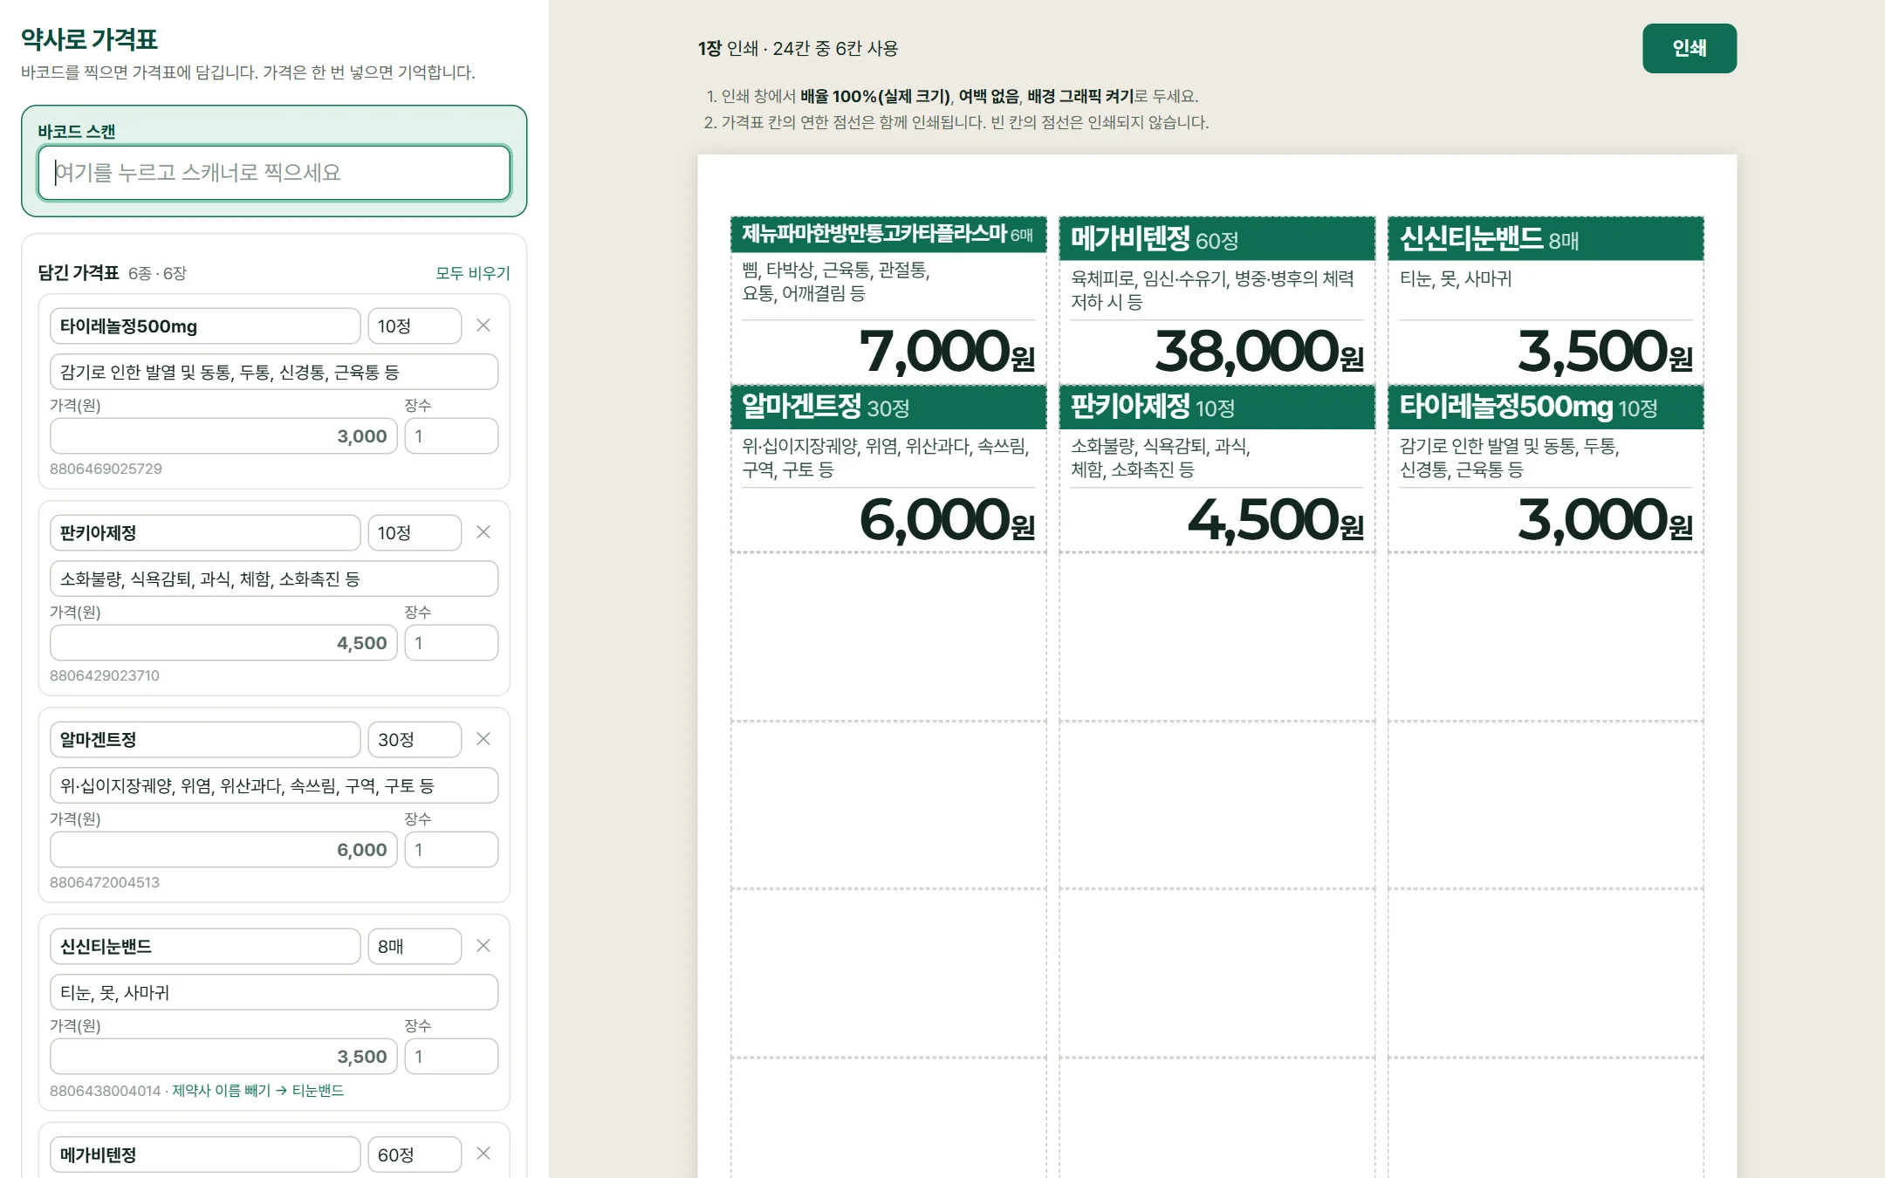Screen dimensions: 1885x1178
Task: Select the 신신티눈밴드 3,500원 label preview
Action: 1546,300
